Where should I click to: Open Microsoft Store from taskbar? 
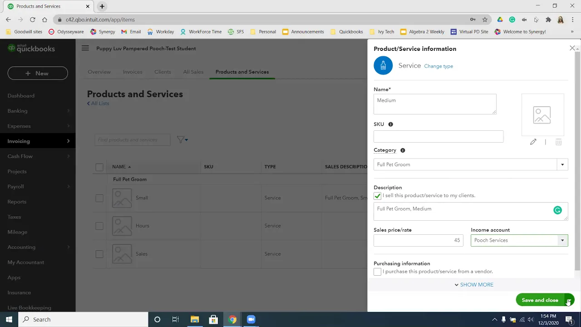pyautogui.click(x=213, y=319)
